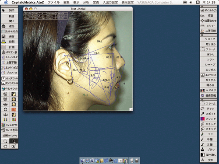Open the 分析 menu
Viewport: 219px width, 164px height.
tap(86, 2)
